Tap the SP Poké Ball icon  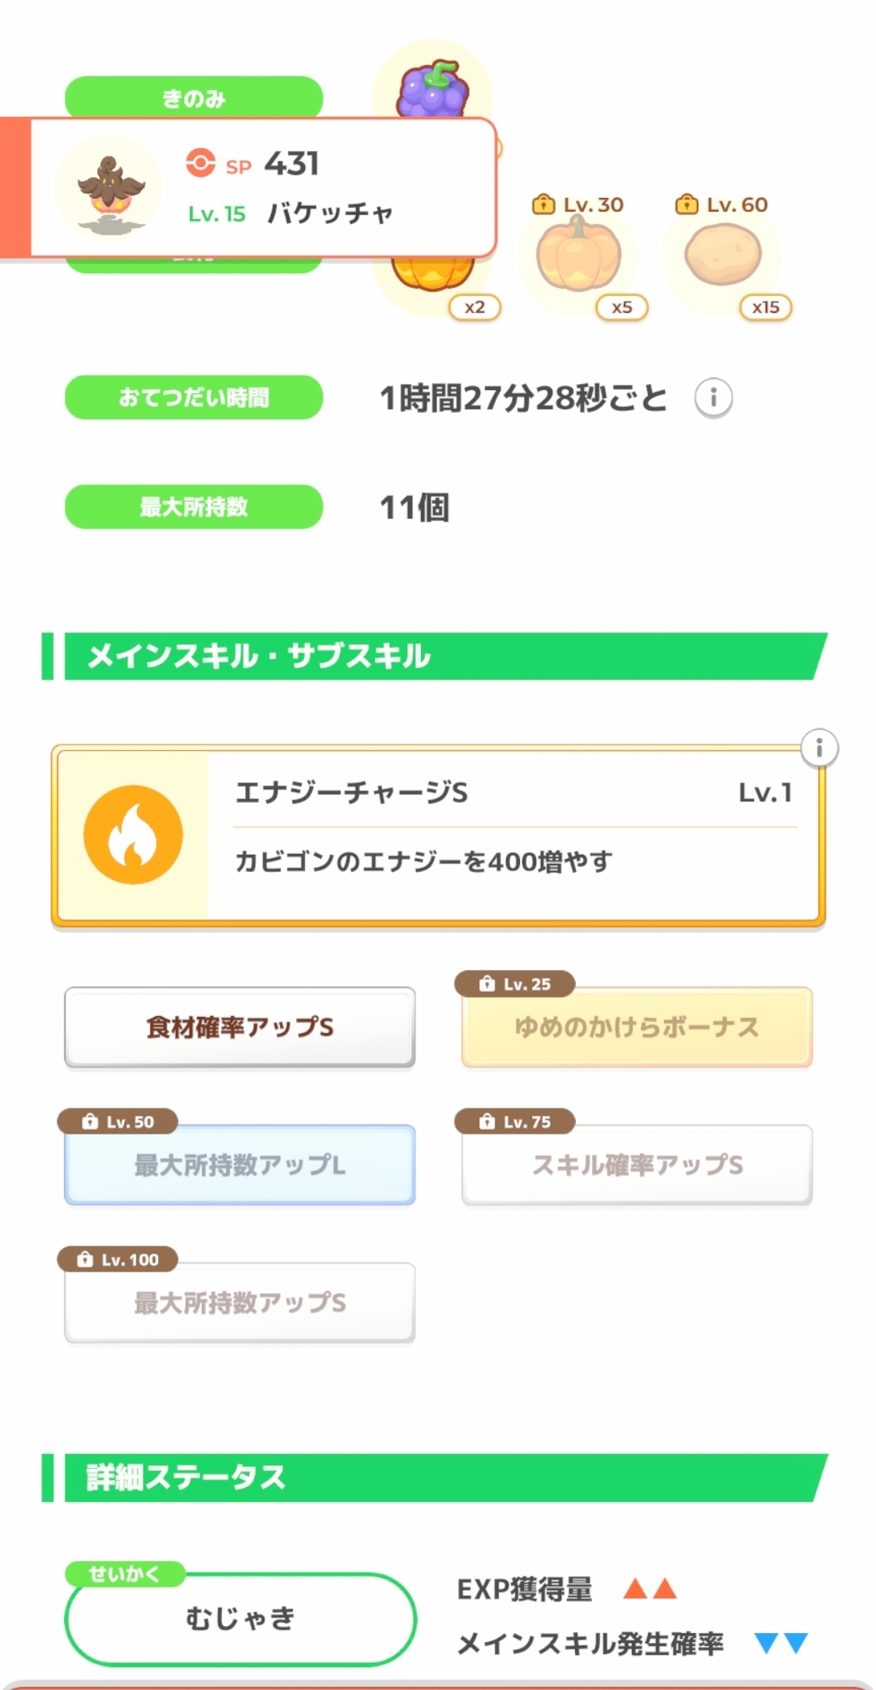200,163
